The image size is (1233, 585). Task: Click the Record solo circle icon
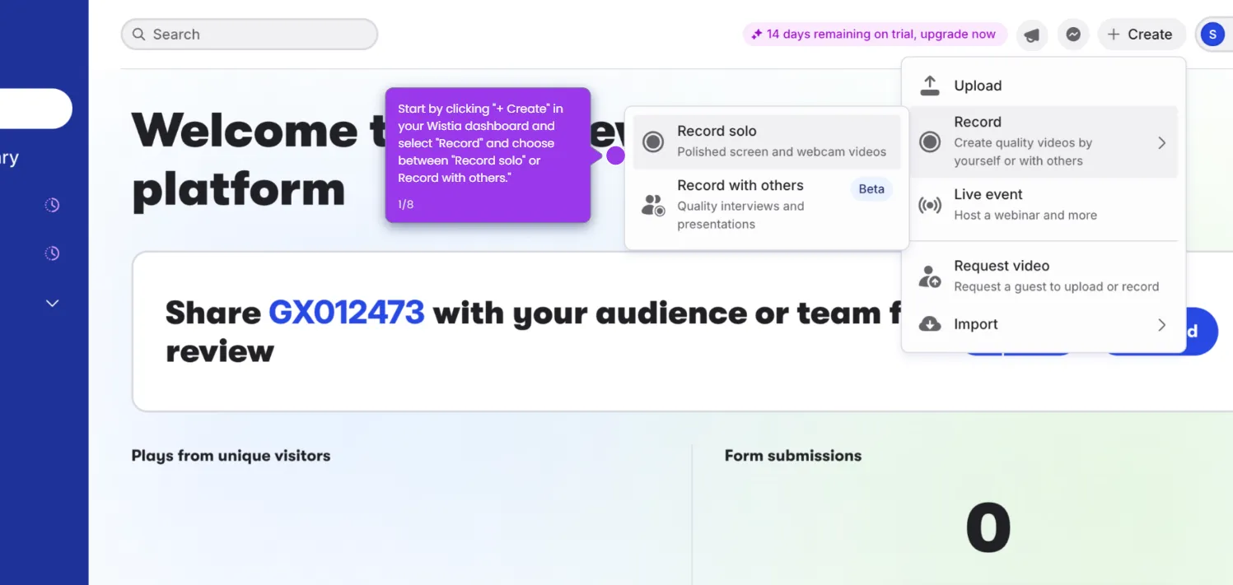[x=653, y=142]
